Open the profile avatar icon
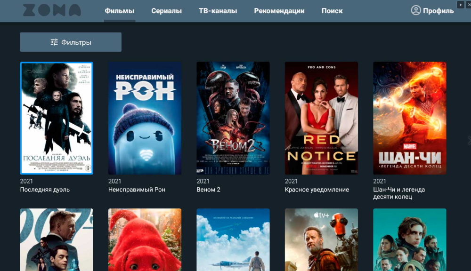The width and height of the screenshot is (471, 271). tap(416, 10)
